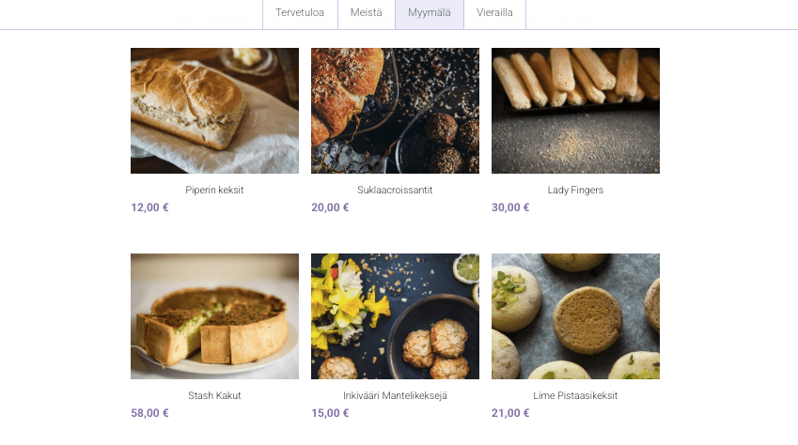Viewport: 798px width, 445px height.
Task: Click the Inkivääri Mantelikeksejä name link
Action: point(395,395)
